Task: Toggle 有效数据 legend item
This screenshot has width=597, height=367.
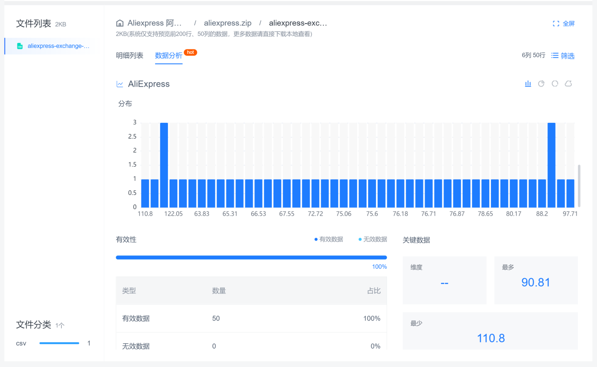Action: [x=329, y=239]
